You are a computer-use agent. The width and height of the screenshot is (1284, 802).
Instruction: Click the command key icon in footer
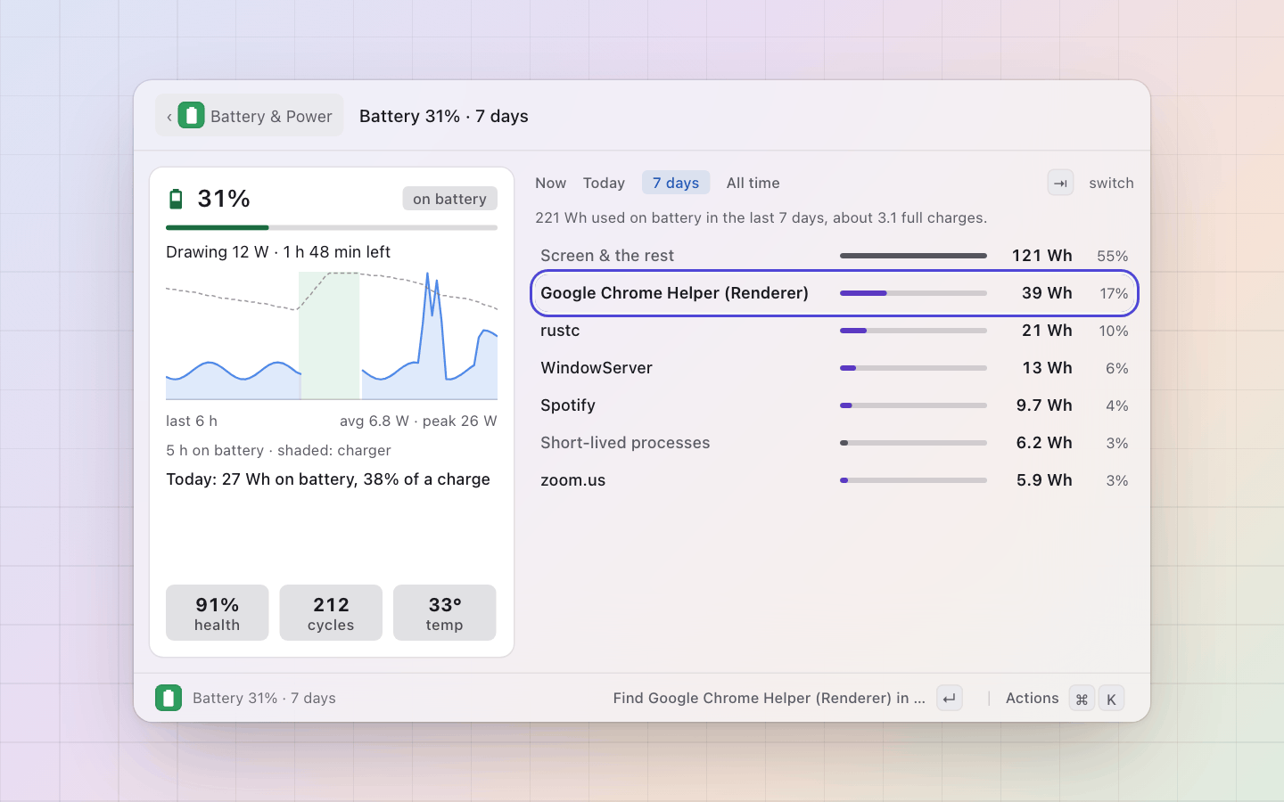click(x=1082, y=699)
